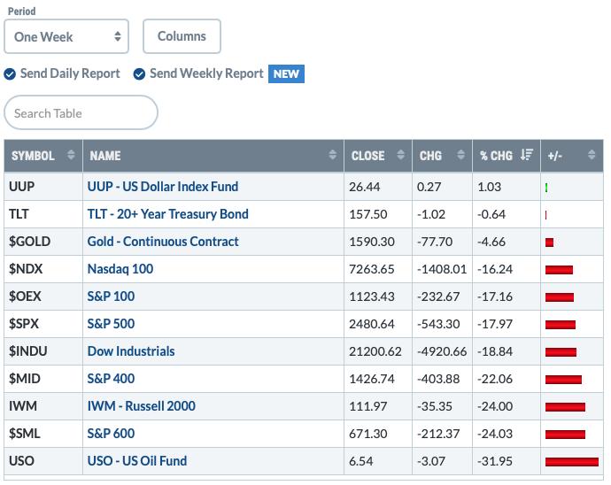Click close value 671.30
This screenshot has width=611, height=485.
(368, 434)
